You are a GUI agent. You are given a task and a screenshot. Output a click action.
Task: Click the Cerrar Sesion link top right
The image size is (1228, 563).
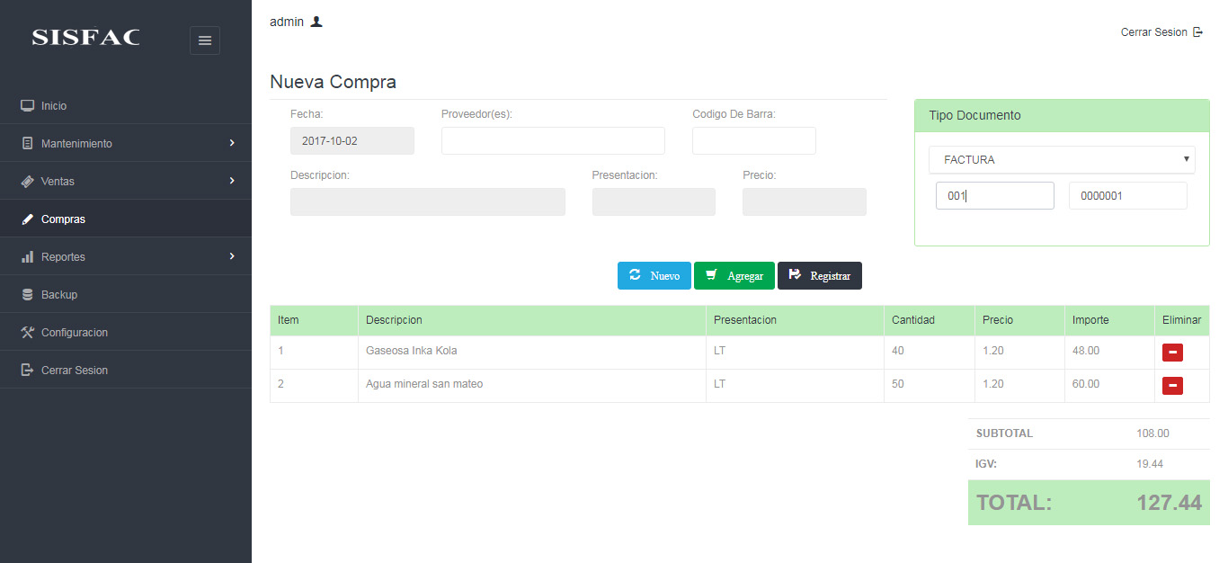[x=1153, y=31]
